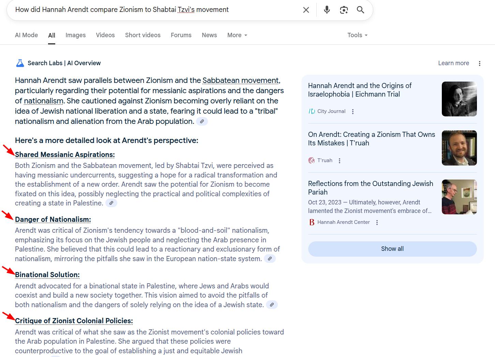Click the Learn more link
495x357 pixels.
[x=453, y=63]
